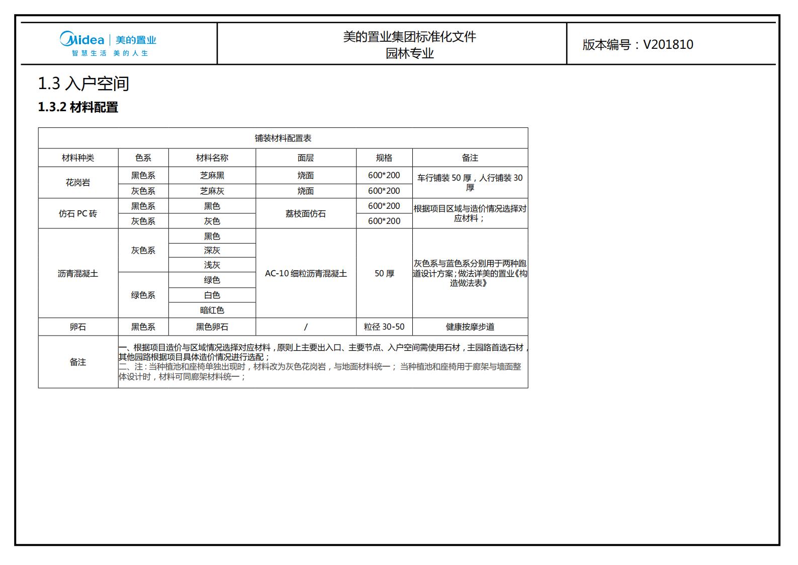Screen dimensions: 798x565
Task: Select the 花岗岩 material cell
Action: click(x=78, y=183)
